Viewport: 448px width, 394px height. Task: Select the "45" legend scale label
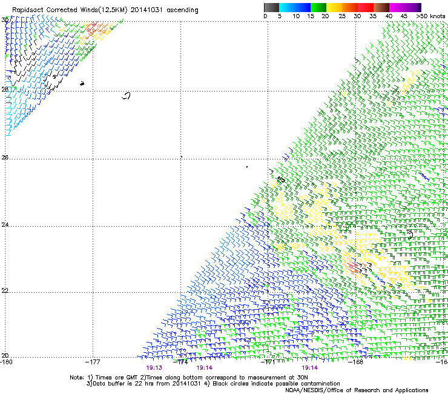point(404,16)
